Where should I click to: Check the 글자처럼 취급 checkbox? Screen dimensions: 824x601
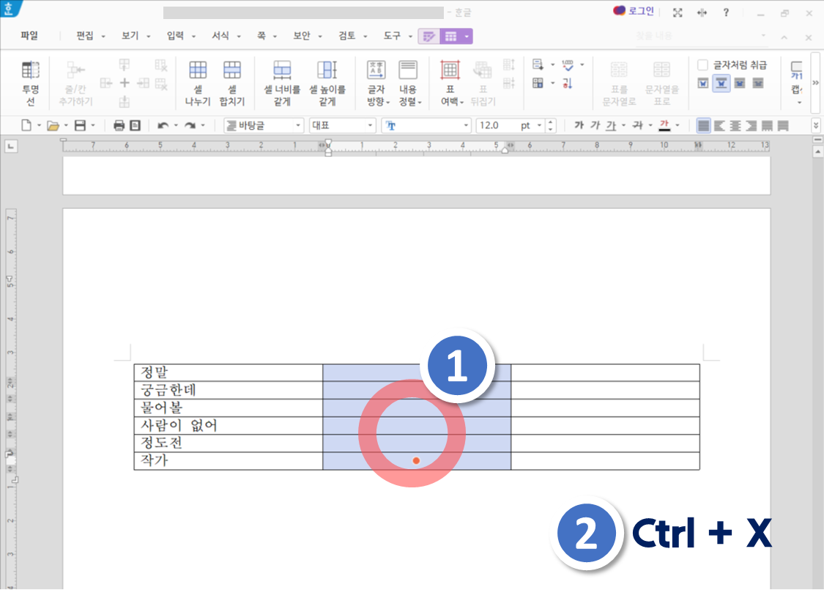(x=702, y=64)
